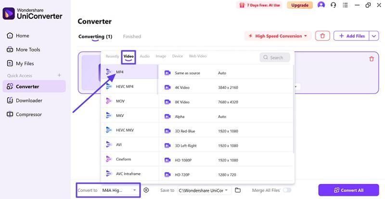Viewport: 385px width, 199px height.
Task: Click the Upgrade button
Action: 300,5
